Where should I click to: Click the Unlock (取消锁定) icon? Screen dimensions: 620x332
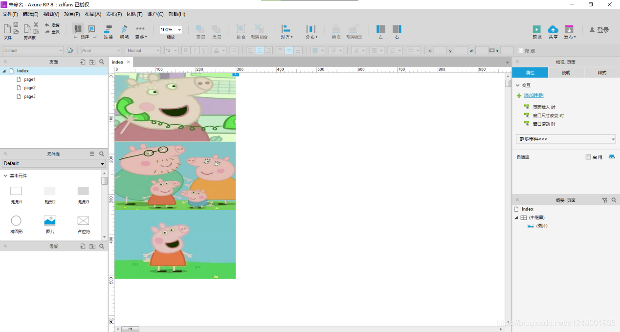point(354,29)
